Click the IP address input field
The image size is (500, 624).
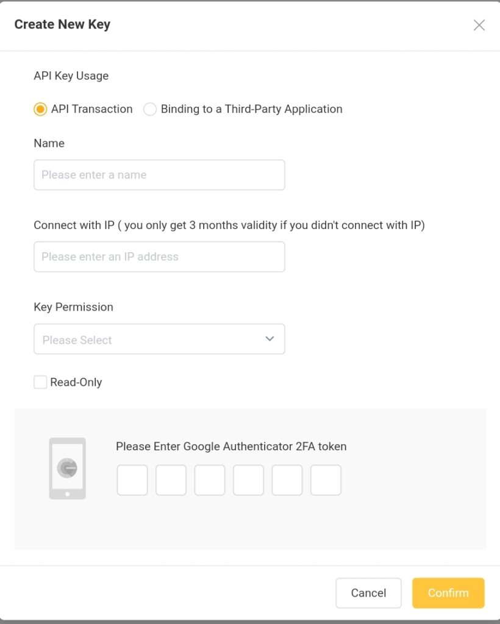tap(159, 257)
